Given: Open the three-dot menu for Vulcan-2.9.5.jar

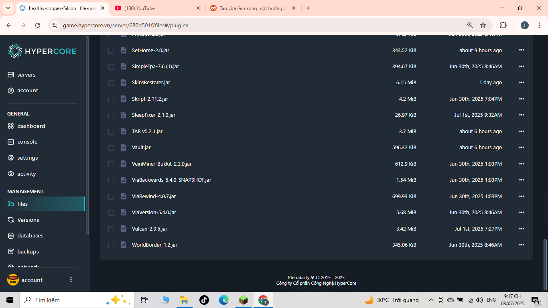Looking at the screenshot, I should pos(522,229).
